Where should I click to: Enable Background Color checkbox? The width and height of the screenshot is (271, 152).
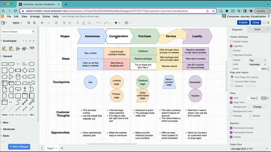coord(231,111)
